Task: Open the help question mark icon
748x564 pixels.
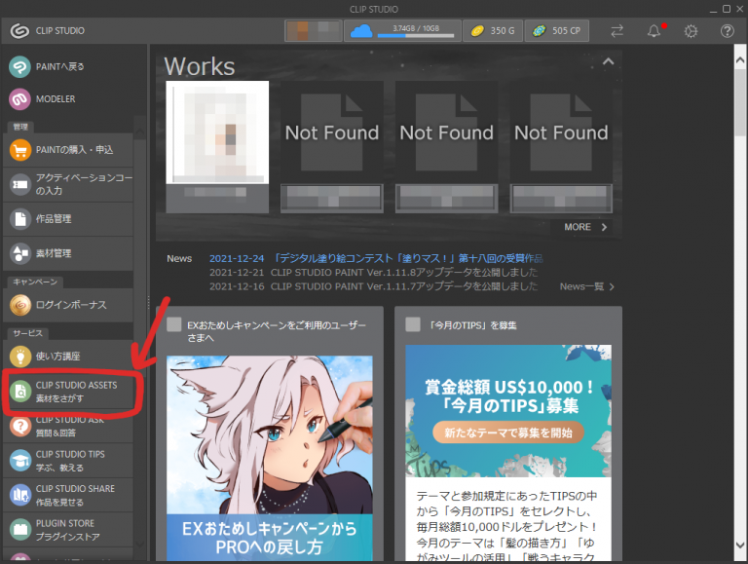Action: tap(727, 31)
